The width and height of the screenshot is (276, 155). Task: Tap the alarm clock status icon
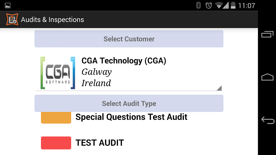pyautogui.click(x=209, y=6)
